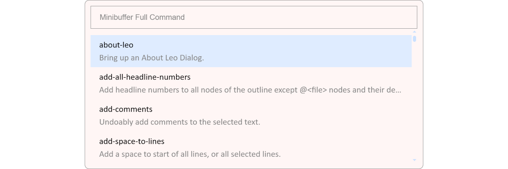Click the 'add-comments' title label

[x=126, y=109]
